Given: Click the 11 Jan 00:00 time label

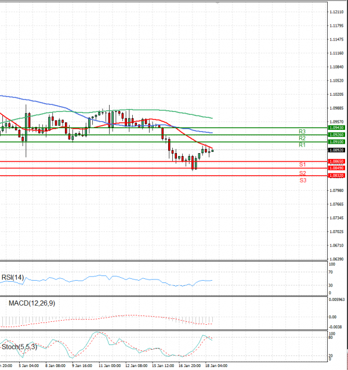Looking at the screenshot, I should pos(110,366).
